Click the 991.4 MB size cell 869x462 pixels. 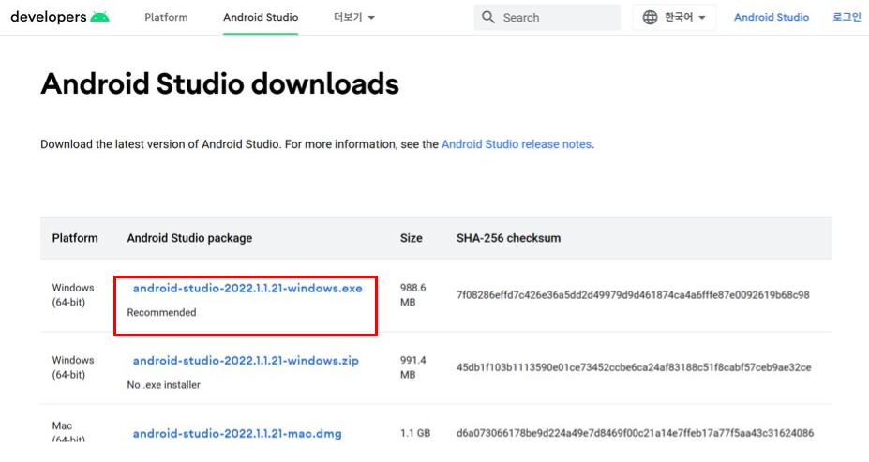412,367
